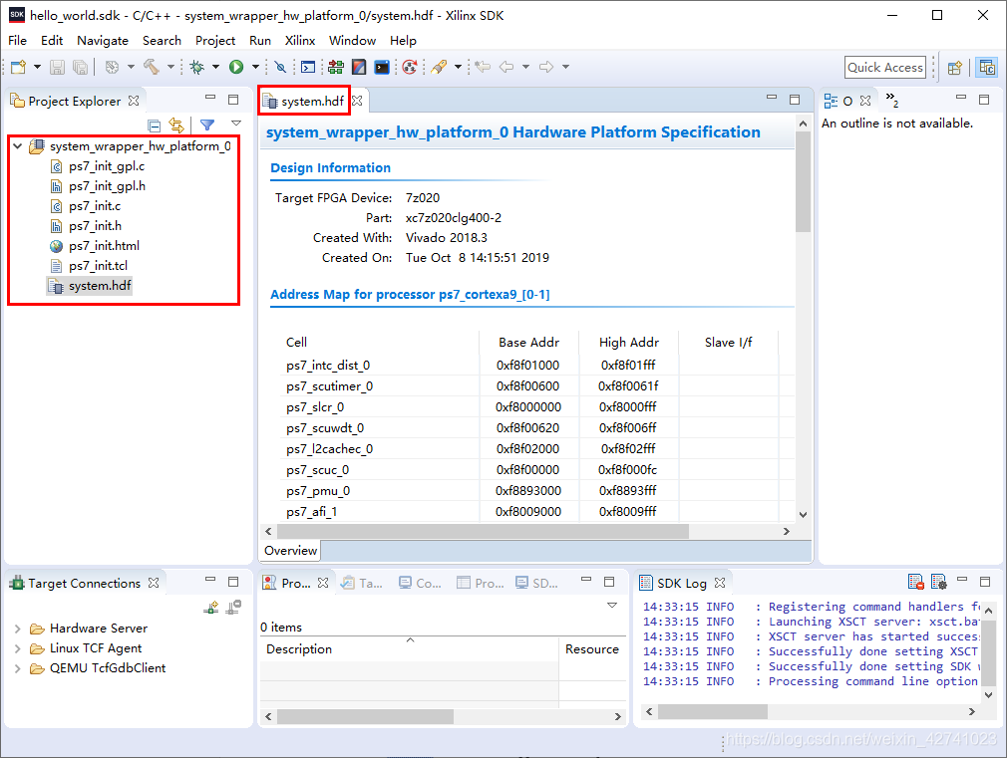Toggle Link with Editor in Project Explorer

pyautogui.click(x=175, y=126)
